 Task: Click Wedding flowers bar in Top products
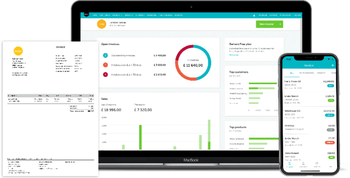tap(264, 138)
